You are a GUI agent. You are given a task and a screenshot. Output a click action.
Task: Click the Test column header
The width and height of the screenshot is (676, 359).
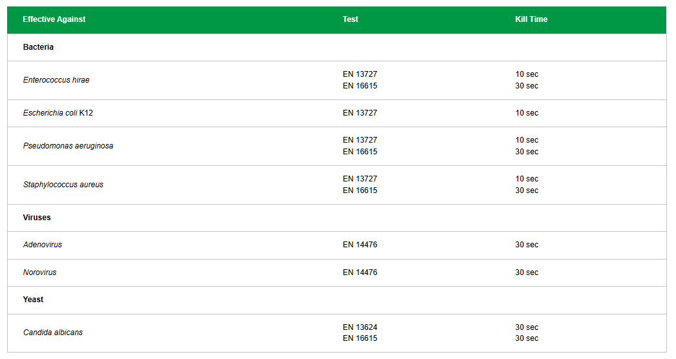pos(350,19)
